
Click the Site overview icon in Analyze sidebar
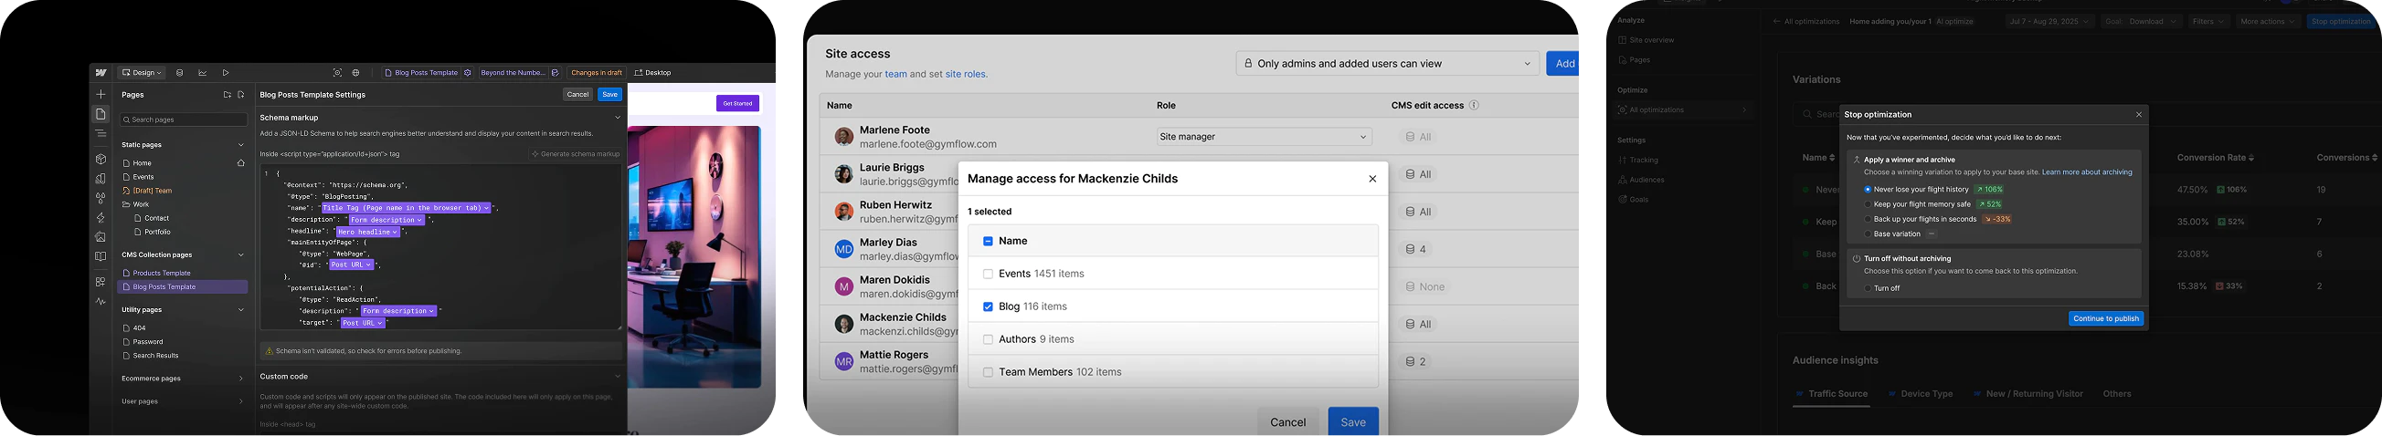(1622, 41)
